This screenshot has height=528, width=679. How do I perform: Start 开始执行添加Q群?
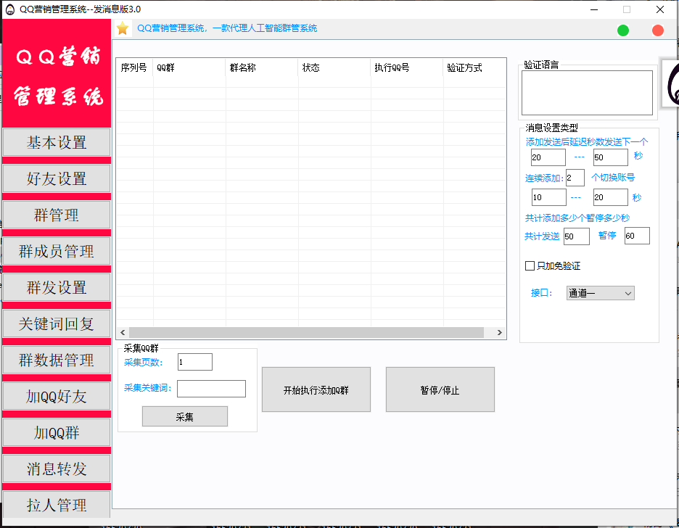click(x=316, y=389)
